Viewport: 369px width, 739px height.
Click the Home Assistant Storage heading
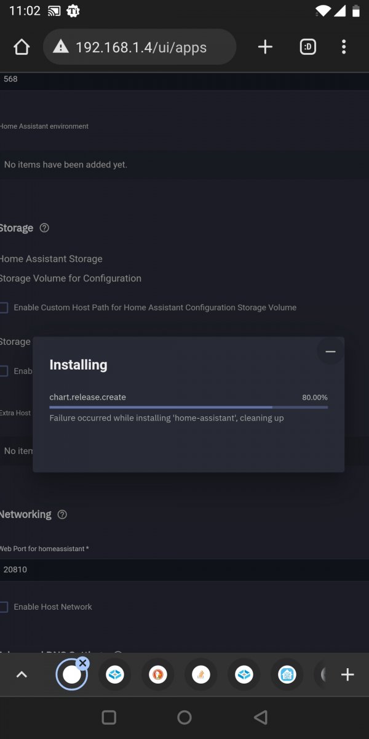tap(51, 259)
